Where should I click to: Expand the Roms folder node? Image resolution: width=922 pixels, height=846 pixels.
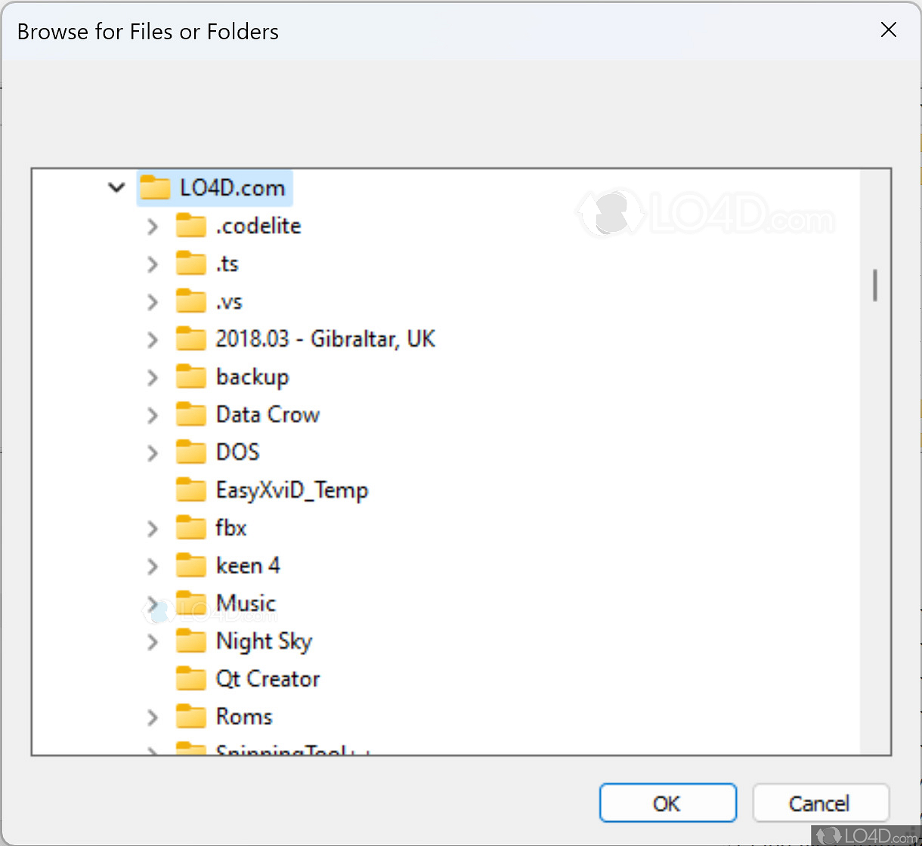(153, 717)
